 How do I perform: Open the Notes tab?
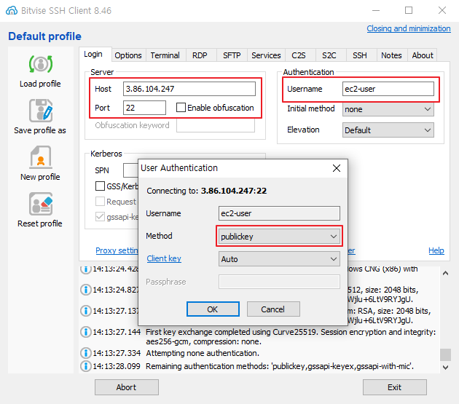pos(391,55)
